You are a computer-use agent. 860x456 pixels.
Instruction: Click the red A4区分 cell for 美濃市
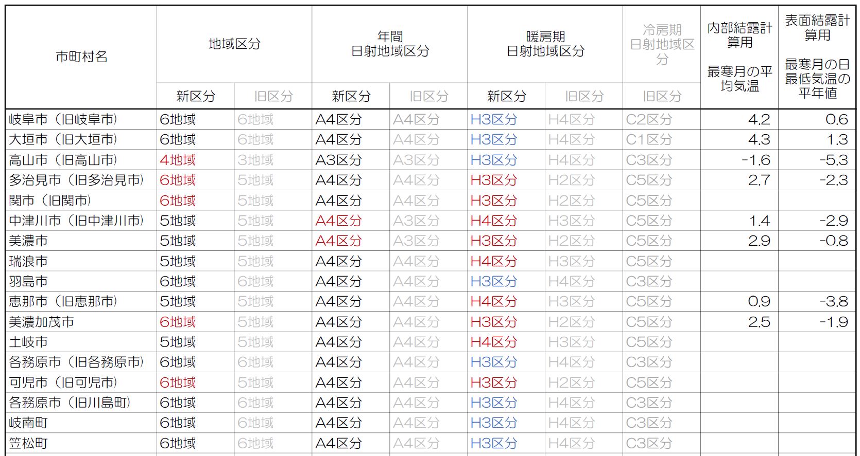pyautogui.click(x=338, y=241)
